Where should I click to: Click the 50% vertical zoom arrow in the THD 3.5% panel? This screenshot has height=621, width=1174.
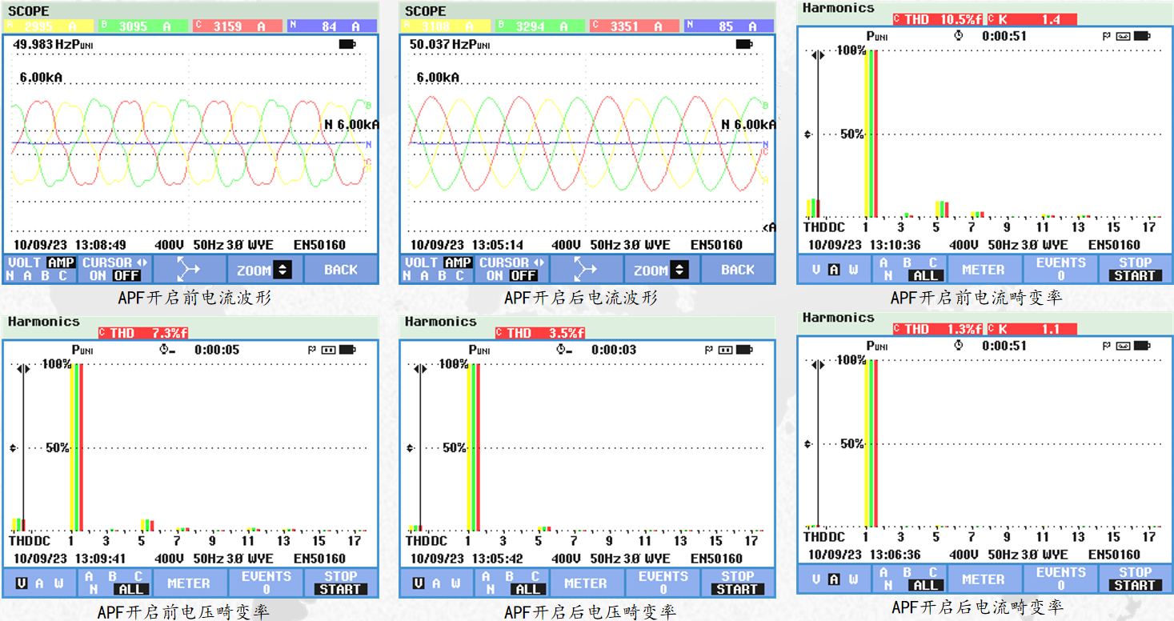tap(410, 448)
